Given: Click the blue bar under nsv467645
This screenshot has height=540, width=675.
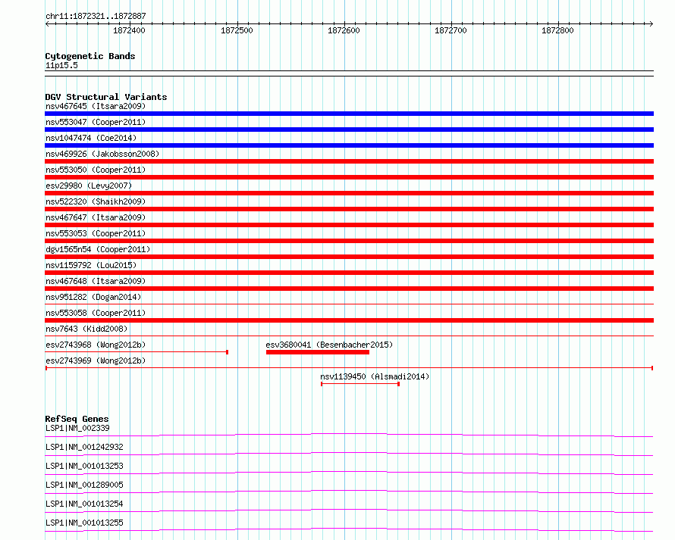Looking at the screenshot, I should coord(349,114).
